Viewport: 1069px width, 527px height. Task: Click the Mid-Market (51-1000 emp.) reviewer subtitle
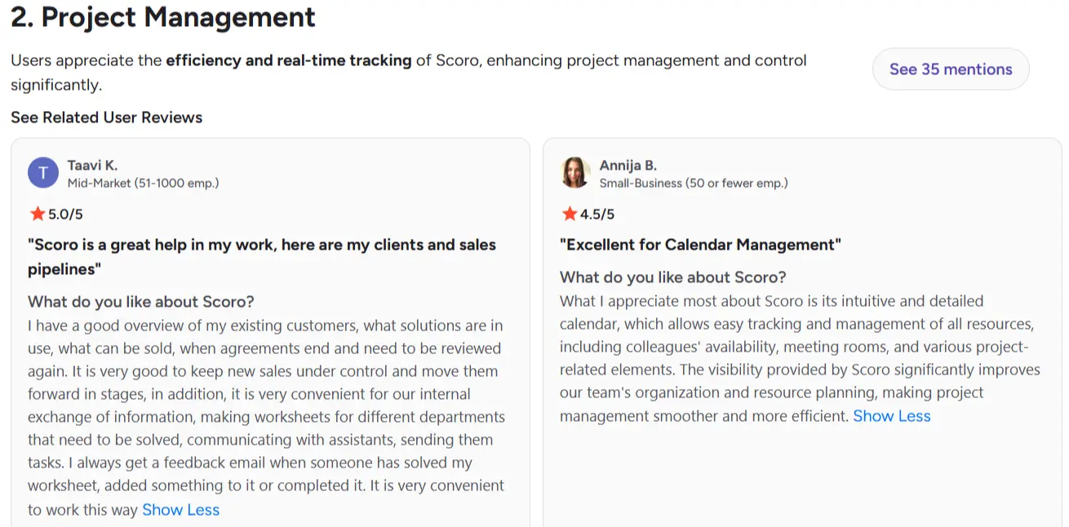point(142,183)
